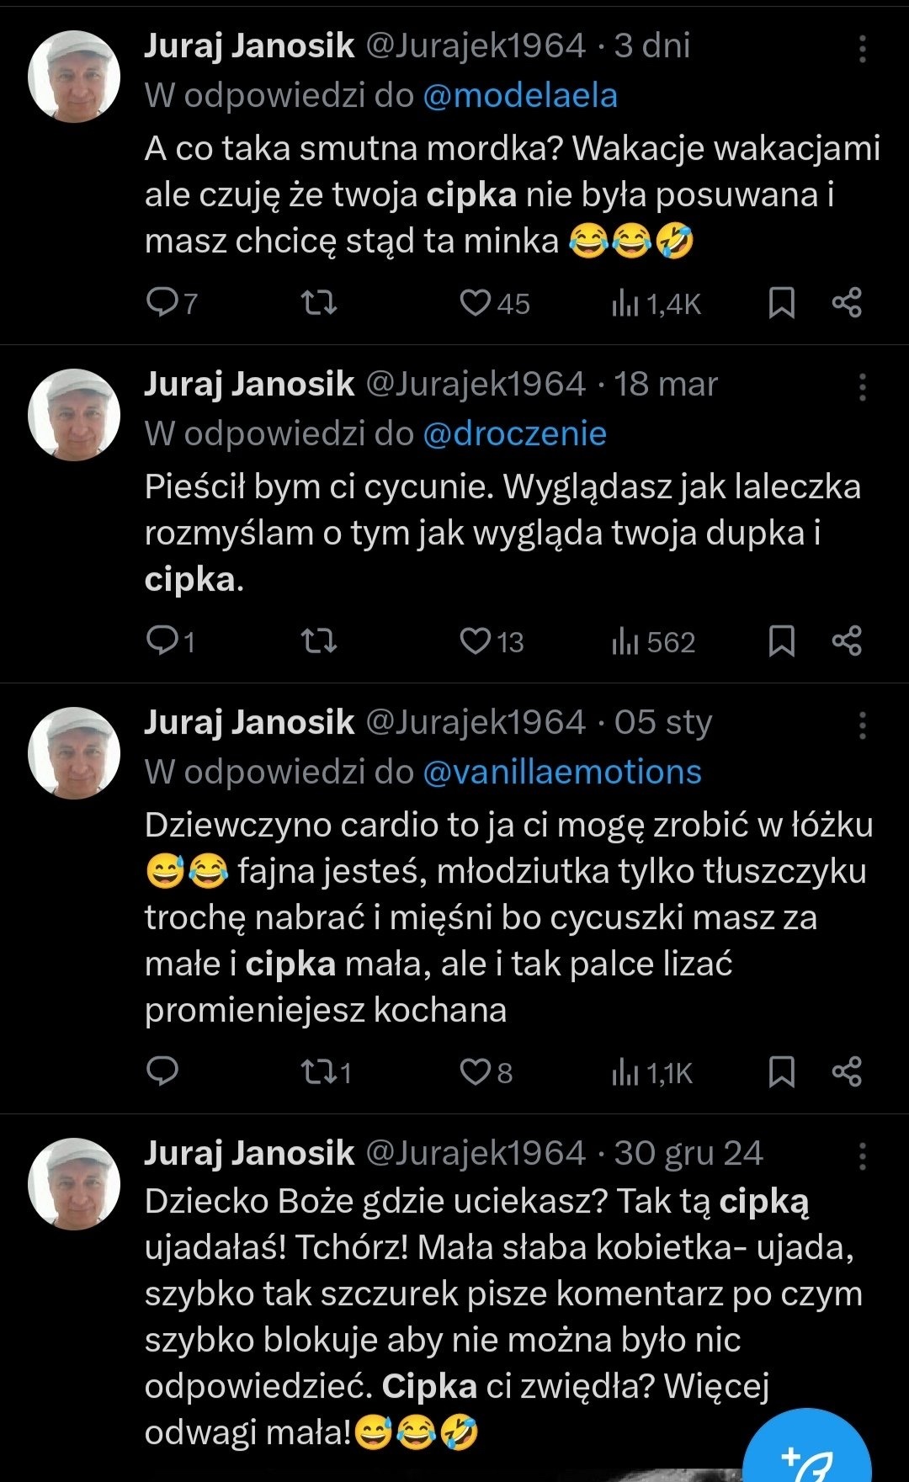This screenshot has height=1482, width=909.
Task: Open replies on the tweet from 3 dni
Action: (x=162, y=302)
